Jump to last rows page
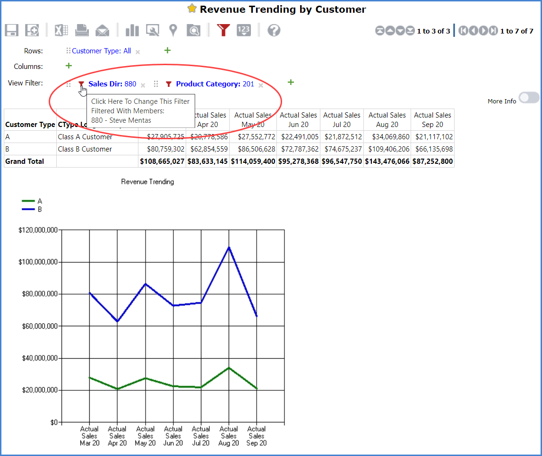 [x=410, y=31]
